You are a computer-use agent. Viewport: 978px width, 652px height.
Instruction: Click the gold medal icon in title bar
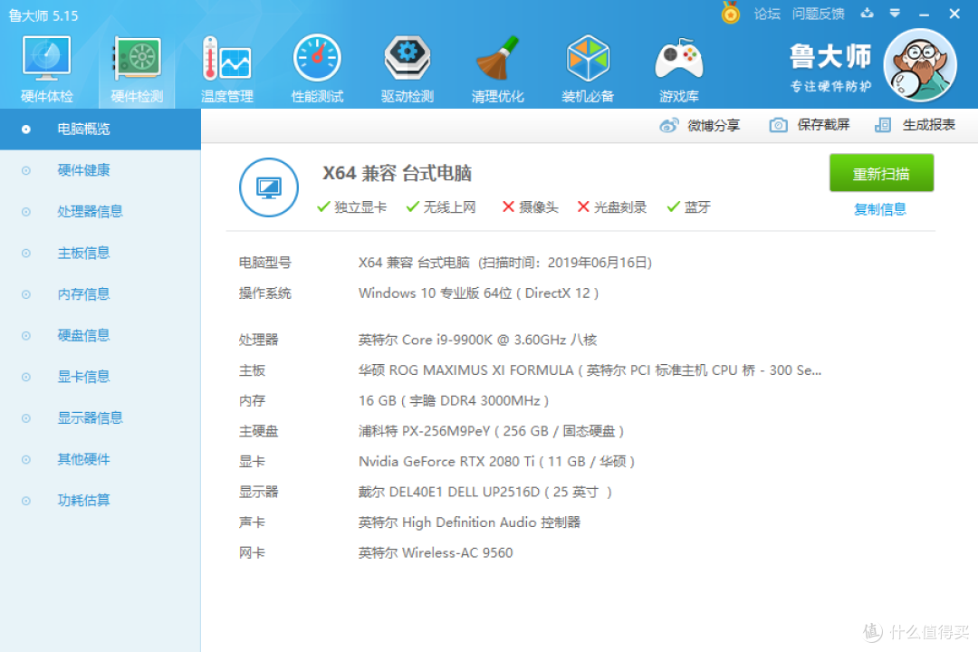(x=731, y=13)
